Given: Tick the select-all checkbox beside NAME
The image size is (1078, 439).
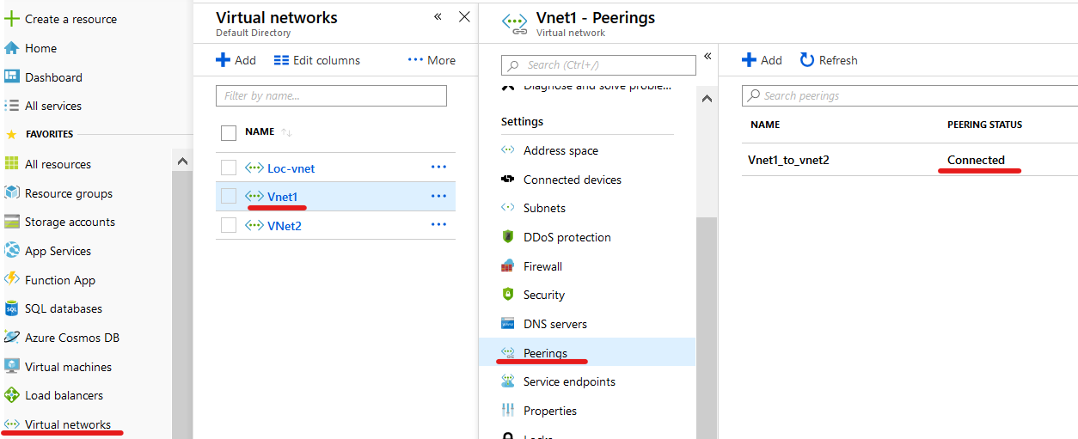Looking at the screenshot, I should (x=229, y=132).
